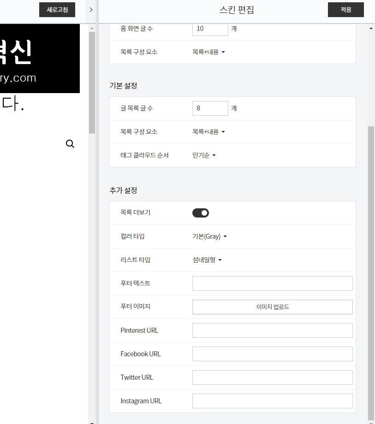Click the Twitter URL input field
Screen dimensions: 375x424
pos(273,377)
